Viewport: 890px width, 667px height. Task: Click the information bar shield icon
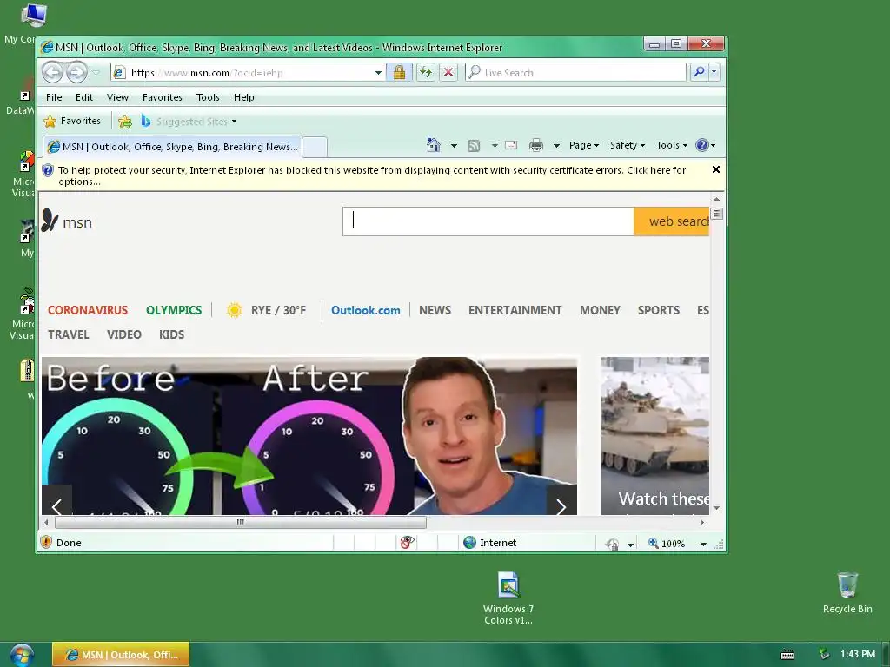48,170
